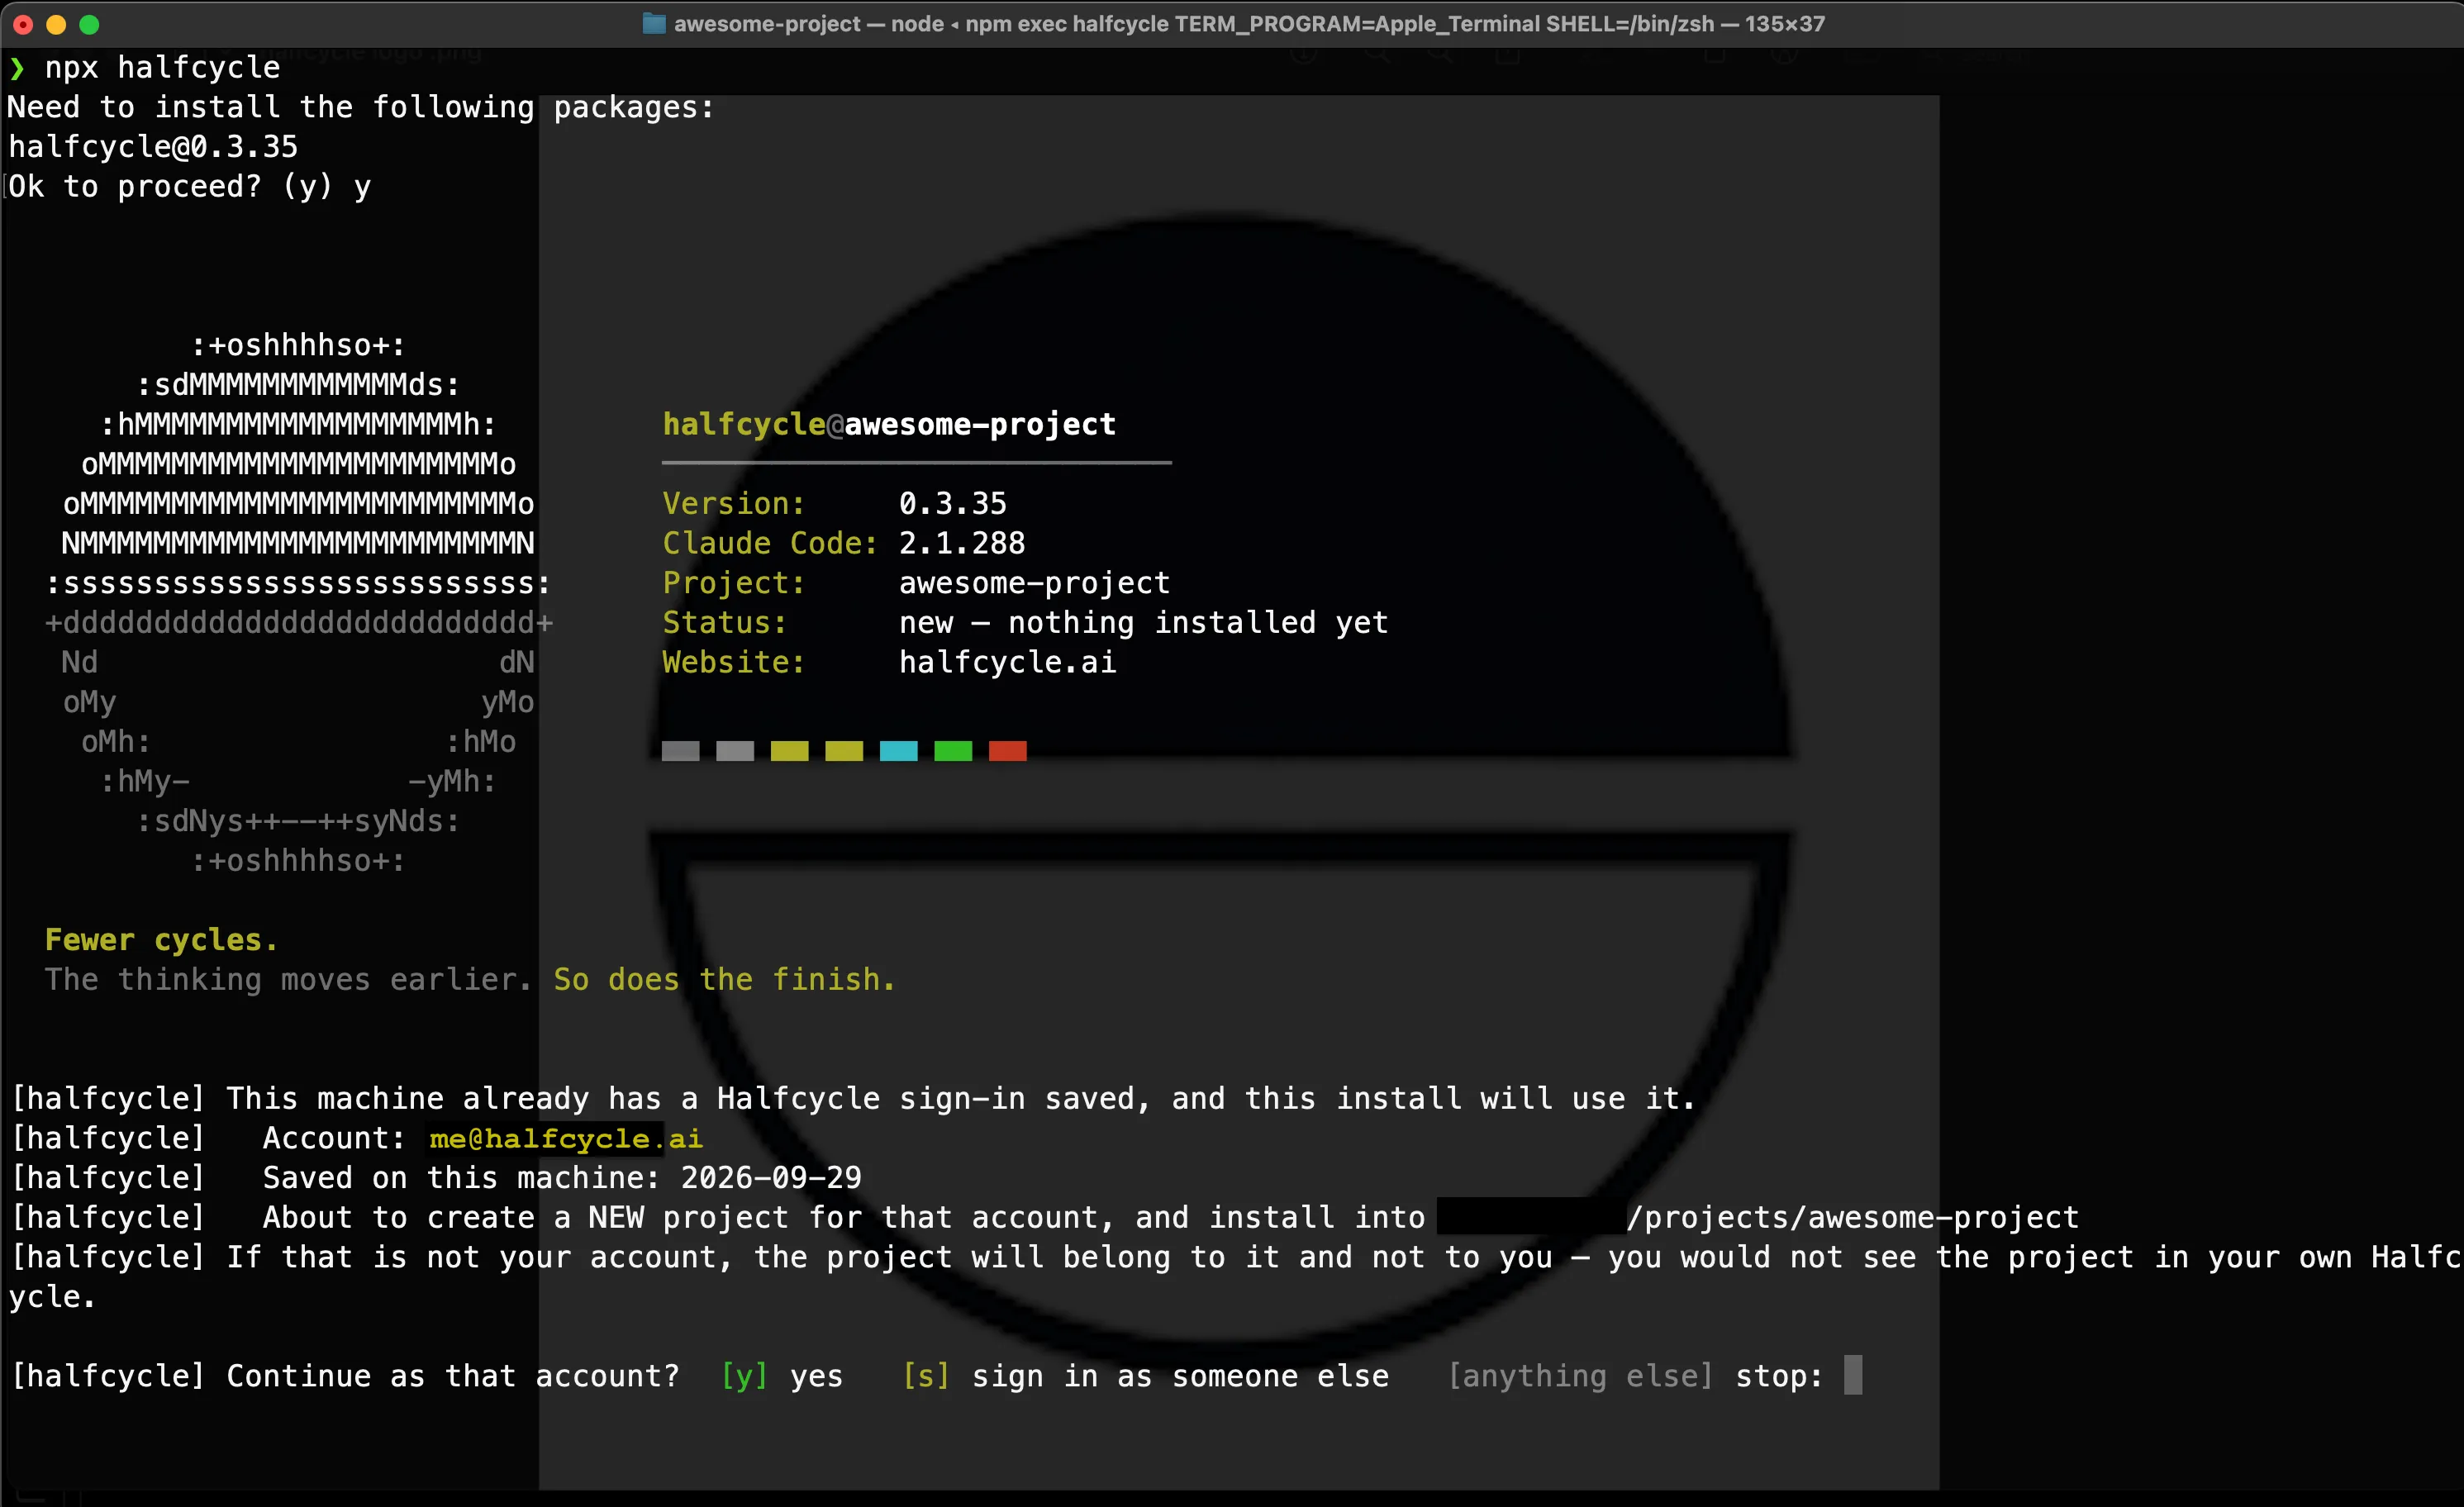Click the 'Claude Code:' label
The width and height of the screenshot is (2464, 1507).
point(770,543)
